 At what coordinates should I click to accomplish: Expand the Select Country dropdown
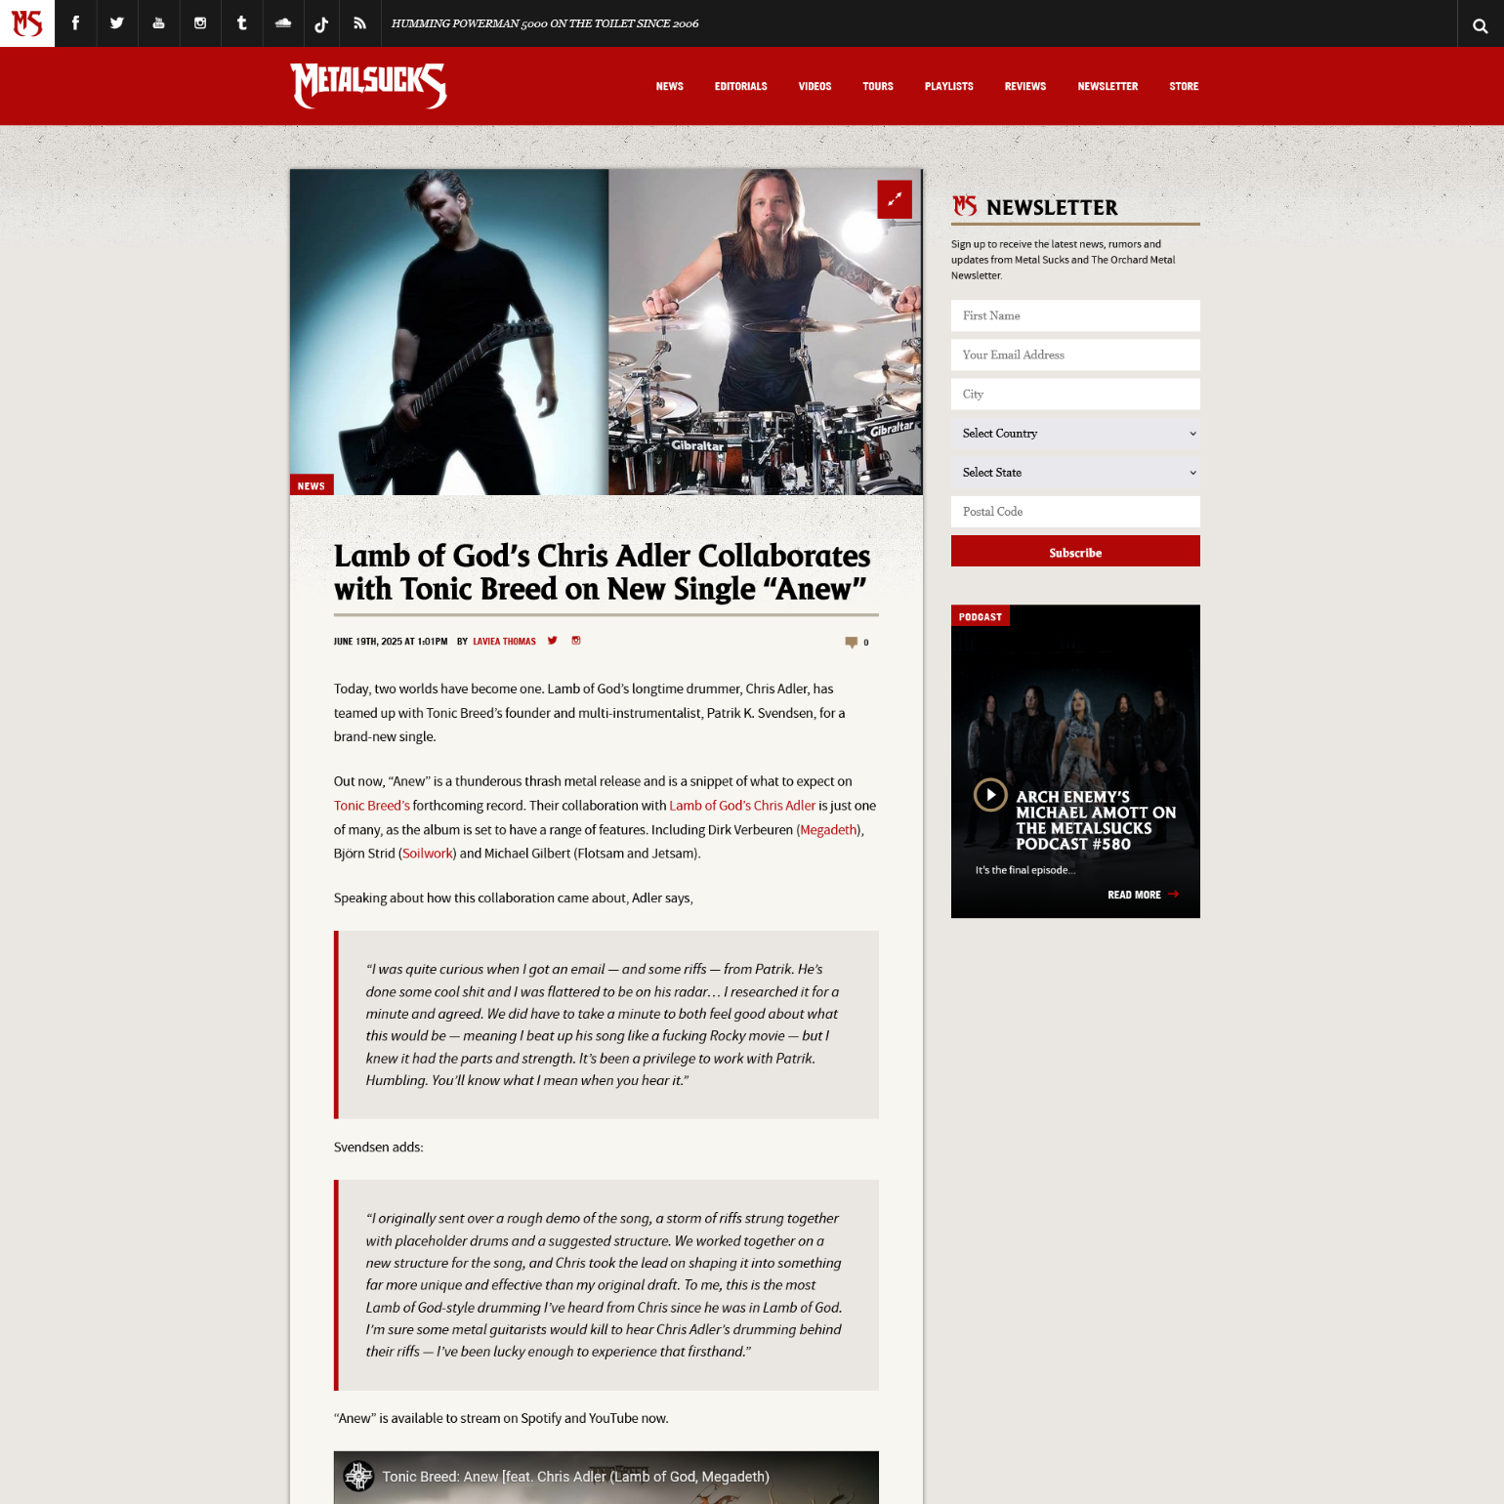(1075, 434)
